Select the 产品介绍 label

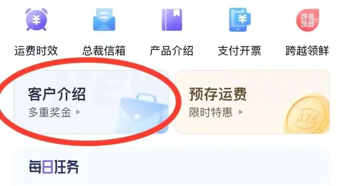tap(172, 51)
